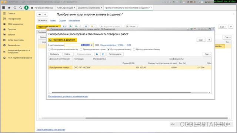Click the Перенести в документ button
This screenshot has width=237, height=133.
63,40
